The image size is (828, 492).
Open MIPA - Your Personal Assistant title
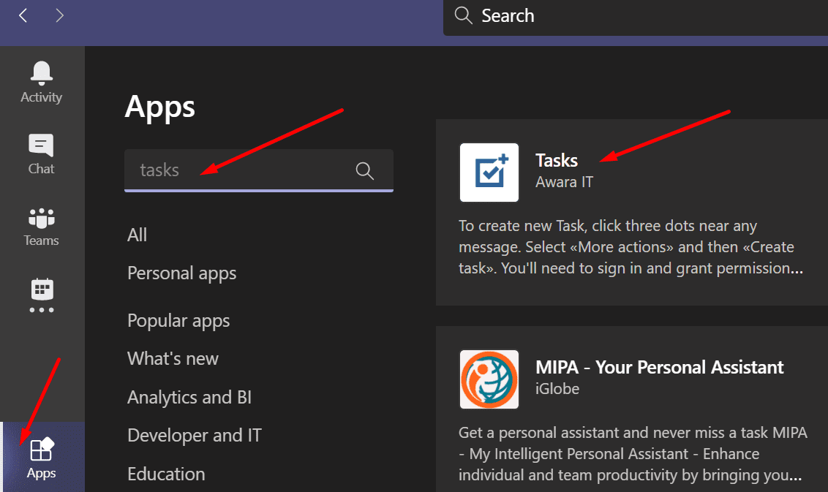[660, 367]
